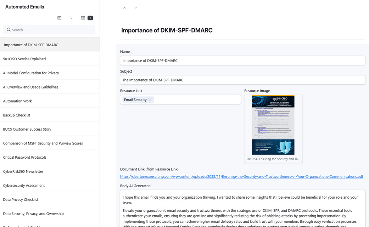Select CyberRisk365 Newsletter in list
Screen dimensions: 369x227
pyautogui.click(x=23, y=171)
